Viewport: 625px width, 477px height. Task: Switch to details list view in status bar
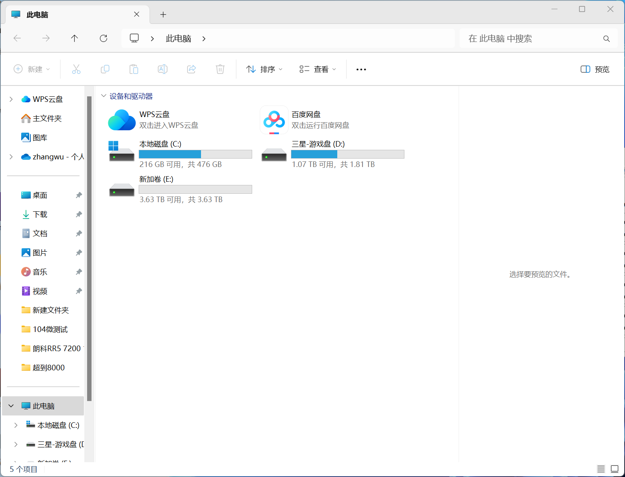pos(601,469)
